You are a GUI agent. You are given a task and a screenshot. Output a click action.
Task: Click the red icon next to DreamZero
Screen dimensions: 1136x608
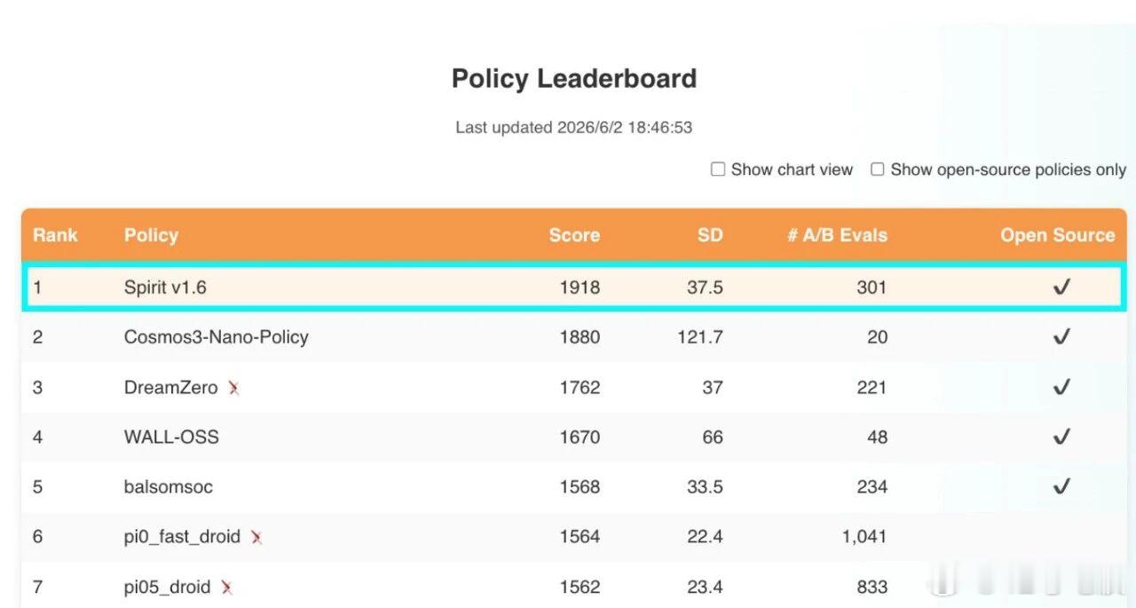click(233, 388)
